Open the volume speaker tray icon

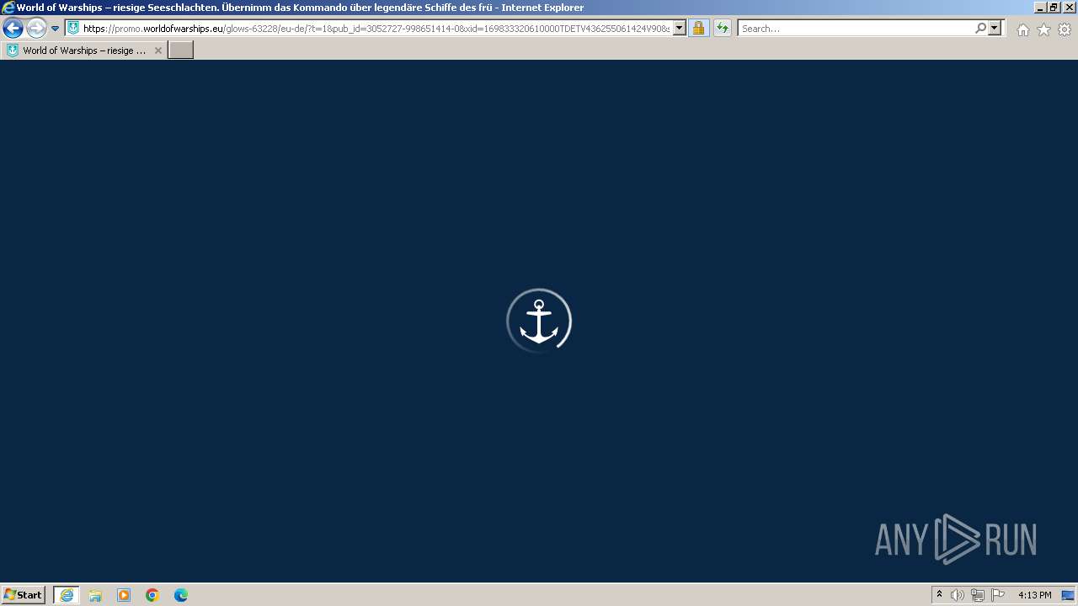(958, 595)
